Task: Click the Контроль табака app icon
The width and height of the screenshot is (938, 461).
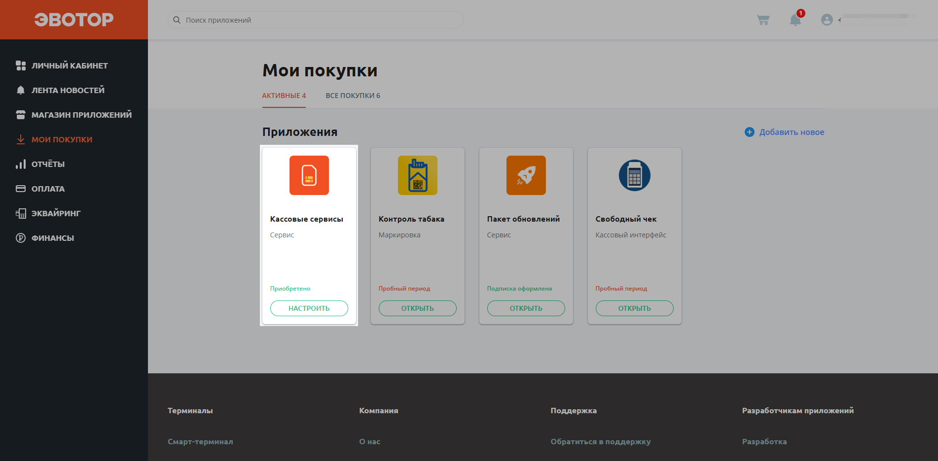Action: coord(418,175)
